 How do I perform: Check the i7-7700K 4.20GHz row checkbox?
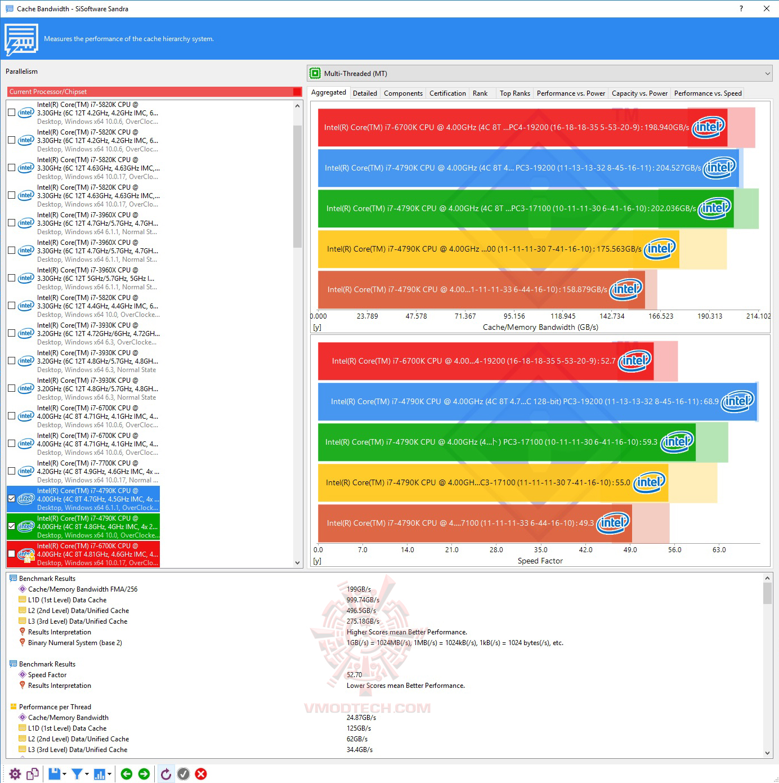[x=11, y=471]
